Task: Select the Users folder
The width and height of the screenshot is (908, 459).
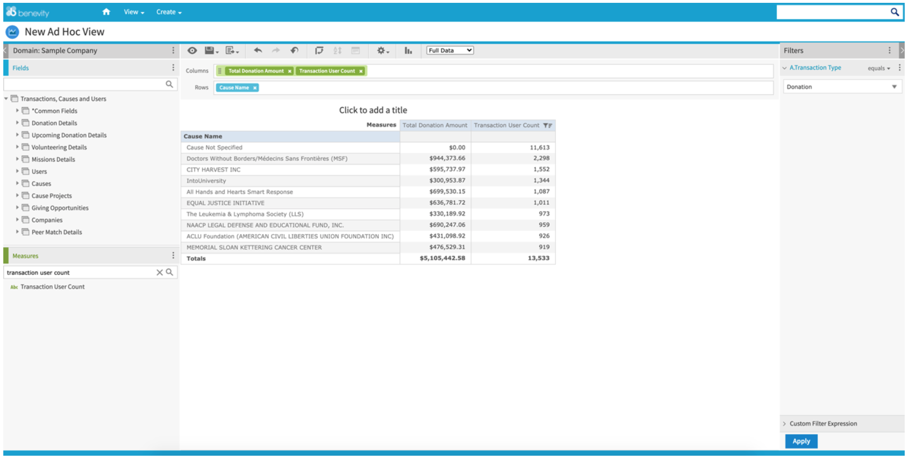Action: (39, 172)
